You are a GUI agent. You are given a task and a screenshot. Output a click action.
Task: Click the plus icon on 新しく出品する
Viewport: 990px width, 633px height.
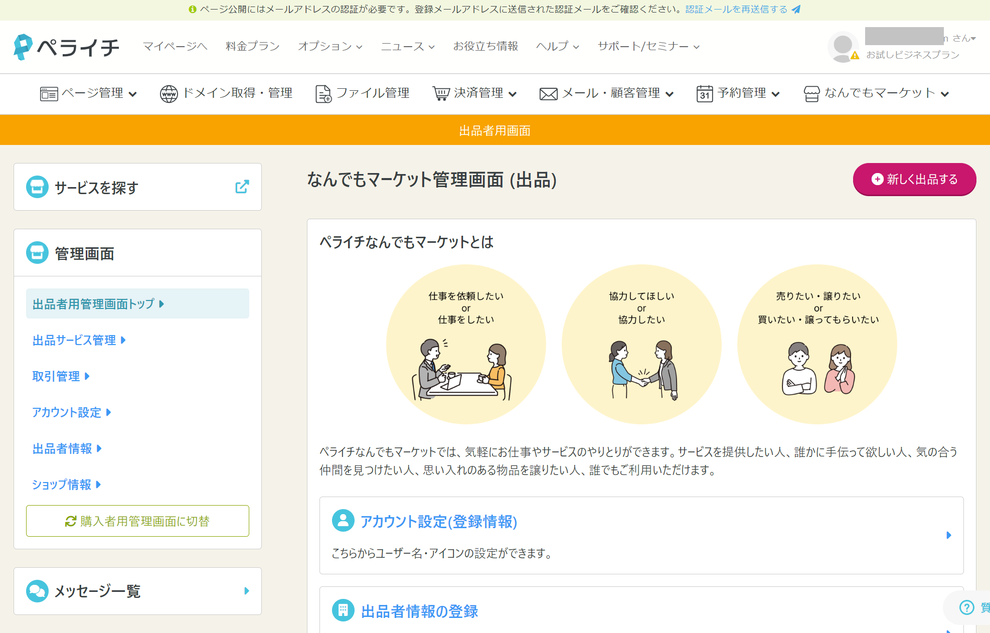(877, 179)
